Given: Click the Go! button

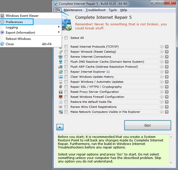Looking at the screenshot, I should [x=147, y=125].
